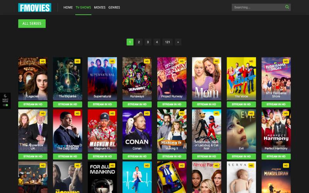This screenshot has height=193, width=309.
Task: Open the Servant baby poster
Action: [241, 177]
